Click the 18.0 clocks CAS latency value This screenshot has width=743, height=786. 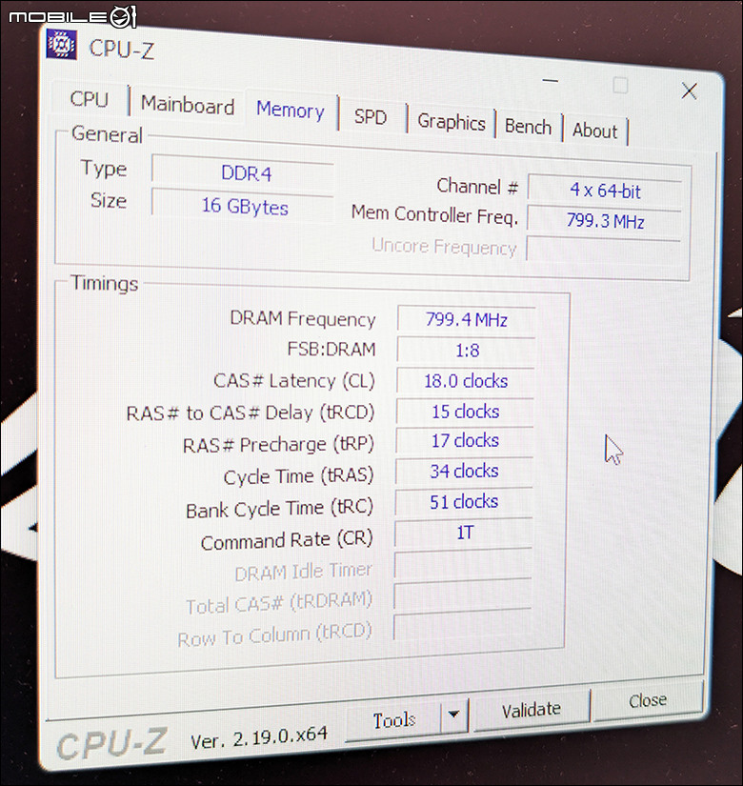click(465, 381)
